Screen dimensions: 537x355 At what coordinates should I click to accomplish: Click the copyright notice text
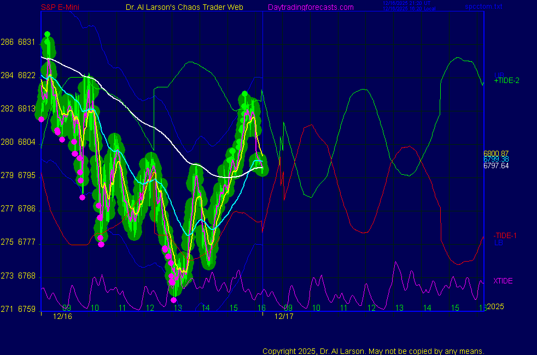coord(373,351)
